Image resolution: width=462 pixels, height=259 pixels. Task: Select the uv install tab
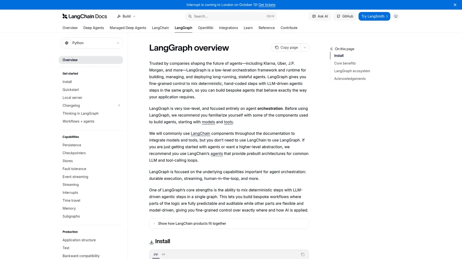coord(163,254)
